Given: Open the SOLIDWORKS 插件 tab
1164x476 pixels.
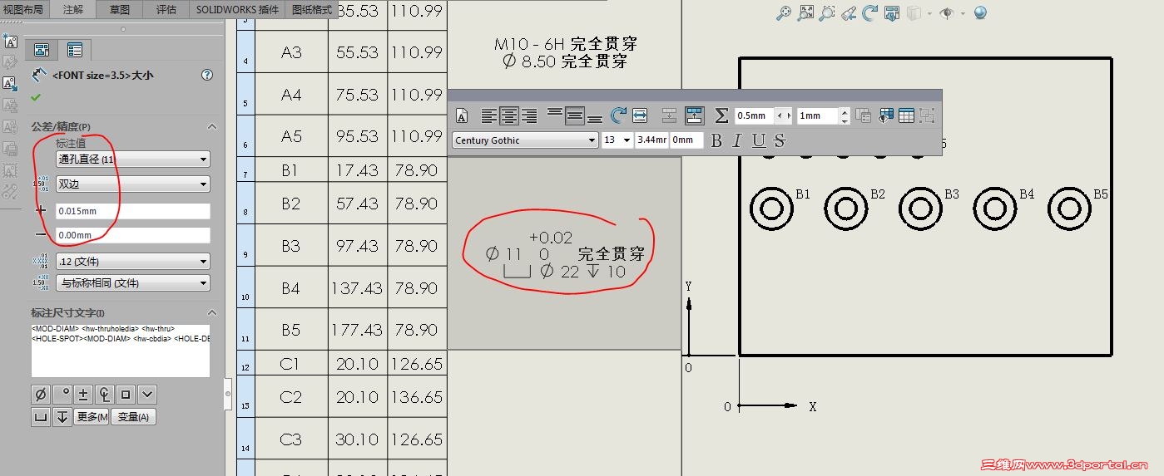Looking at the screenshot, I should click(238, 9).
